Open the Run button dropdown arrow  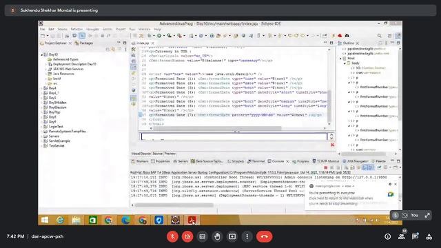point(164,36)
